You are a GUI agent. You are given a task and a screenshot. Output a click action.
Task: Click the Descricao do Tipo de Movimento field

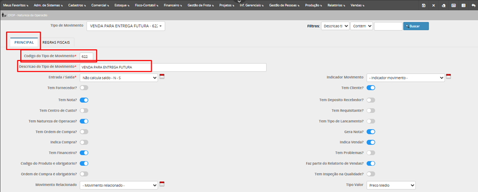pos(172,67)
